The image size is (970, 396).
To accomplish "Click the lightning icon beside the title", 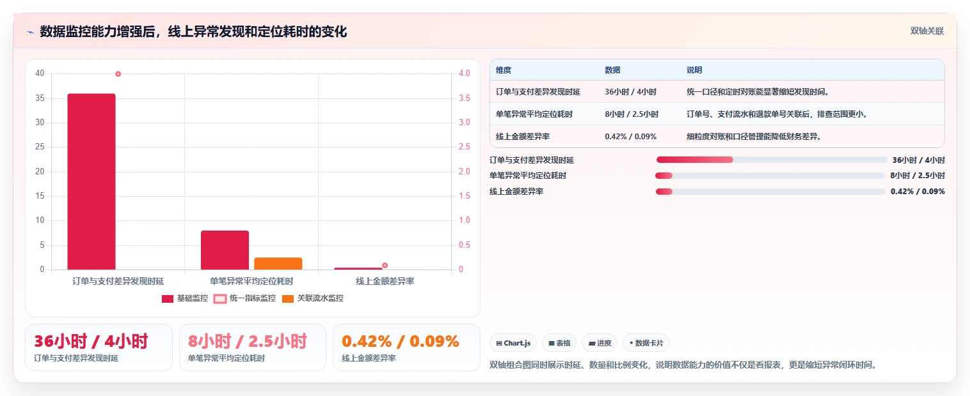I will tap(30, 32).
